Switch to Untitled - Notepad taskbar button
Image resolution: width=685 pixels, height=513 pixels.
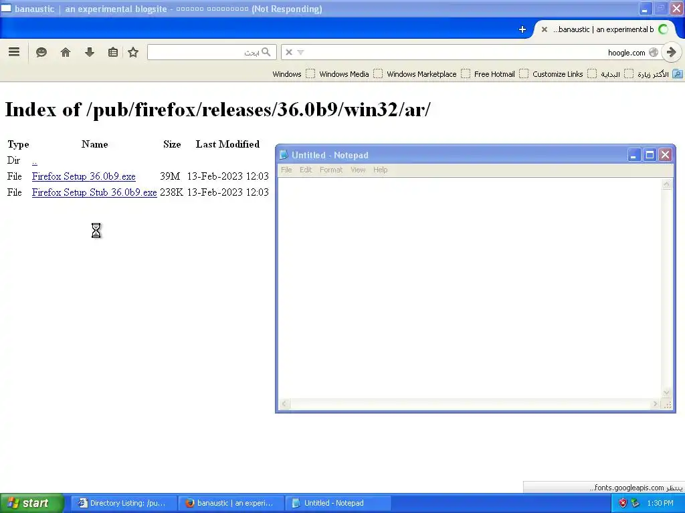pyautogui.click(x=338, y=503)
